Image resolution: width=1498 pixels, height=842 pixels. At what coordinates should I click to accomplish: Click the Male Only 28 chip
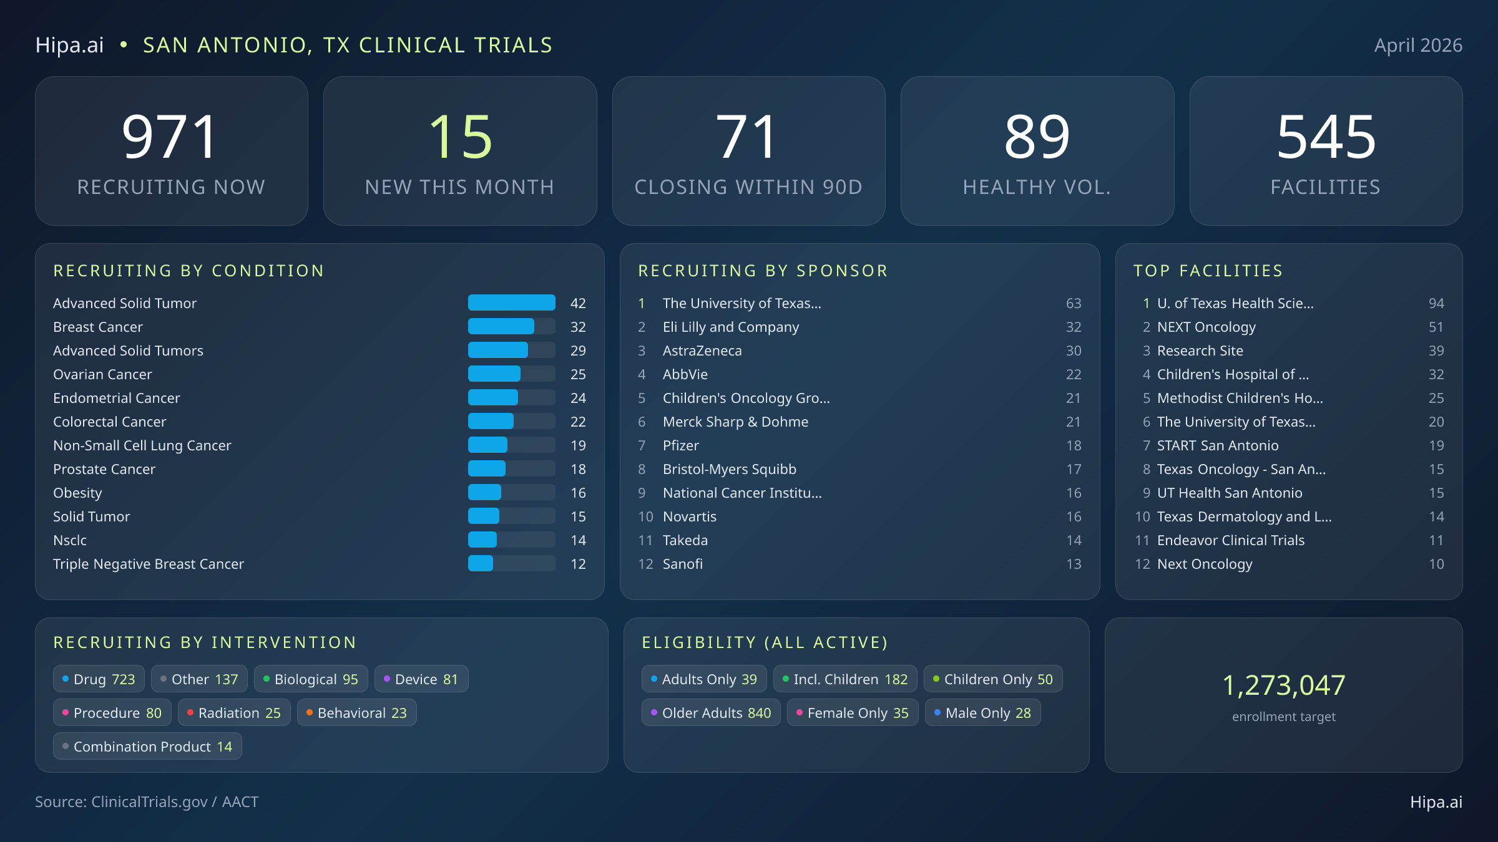tap(983, 713)
